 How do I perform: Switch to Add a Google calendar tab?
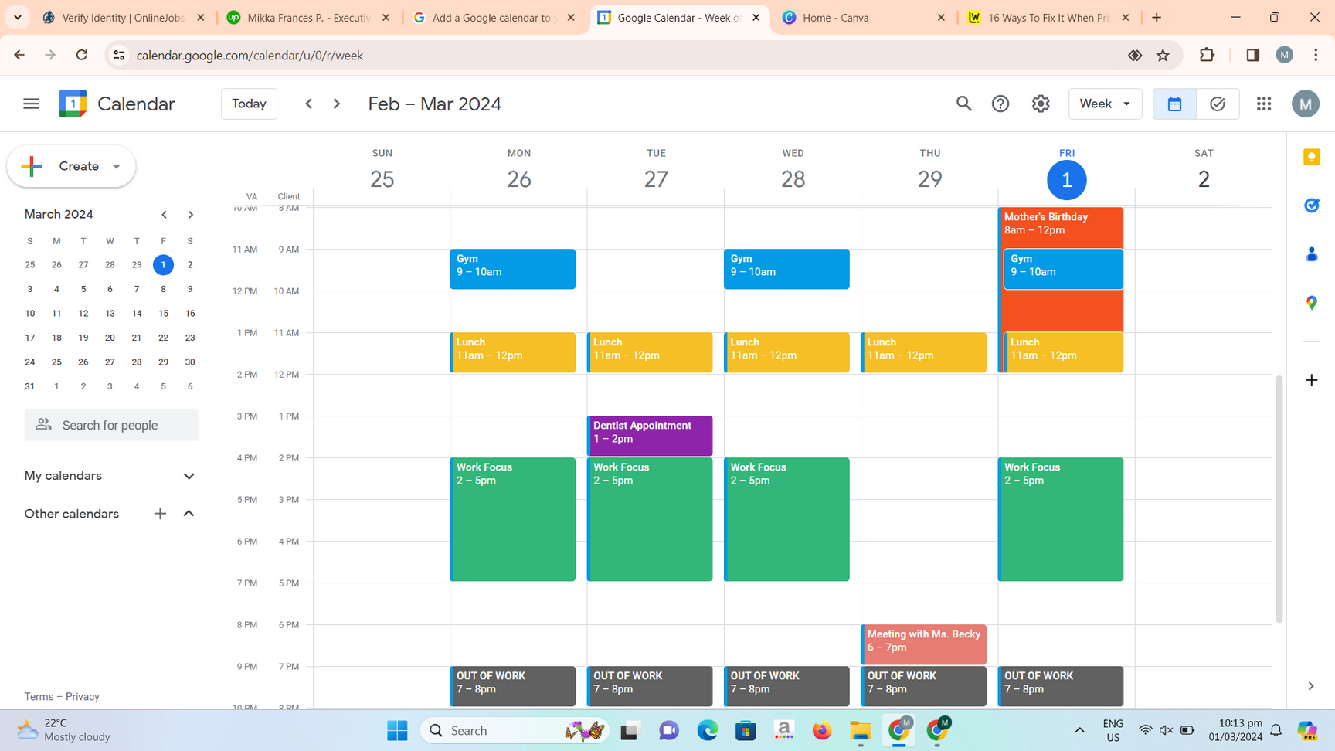click(494, 17)
